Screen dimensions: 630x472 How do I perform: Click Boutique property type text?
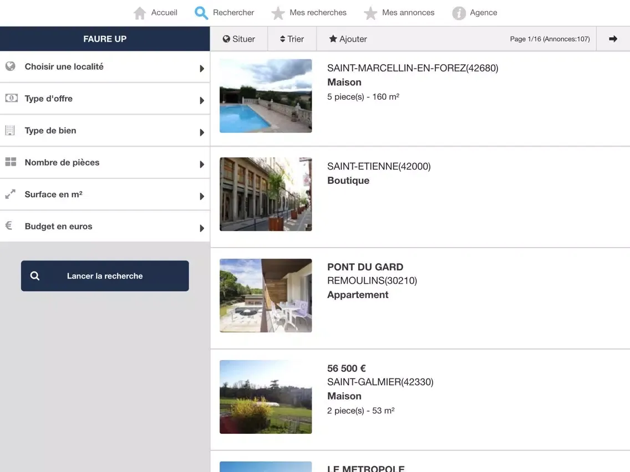[x=348, y=181]
